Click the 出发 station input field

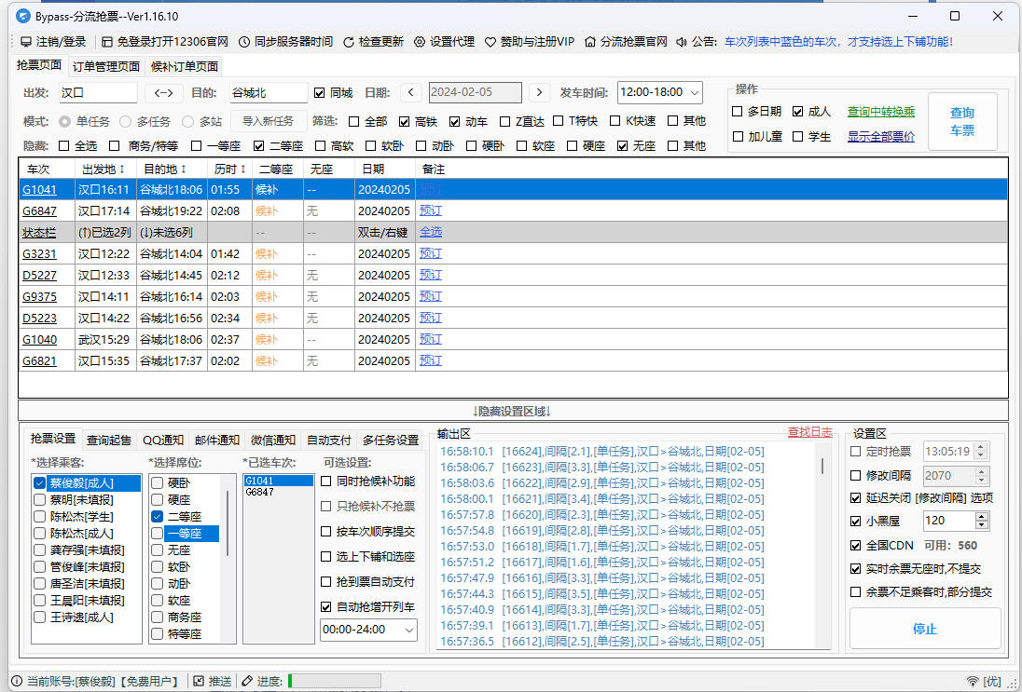tap(98, 92)
